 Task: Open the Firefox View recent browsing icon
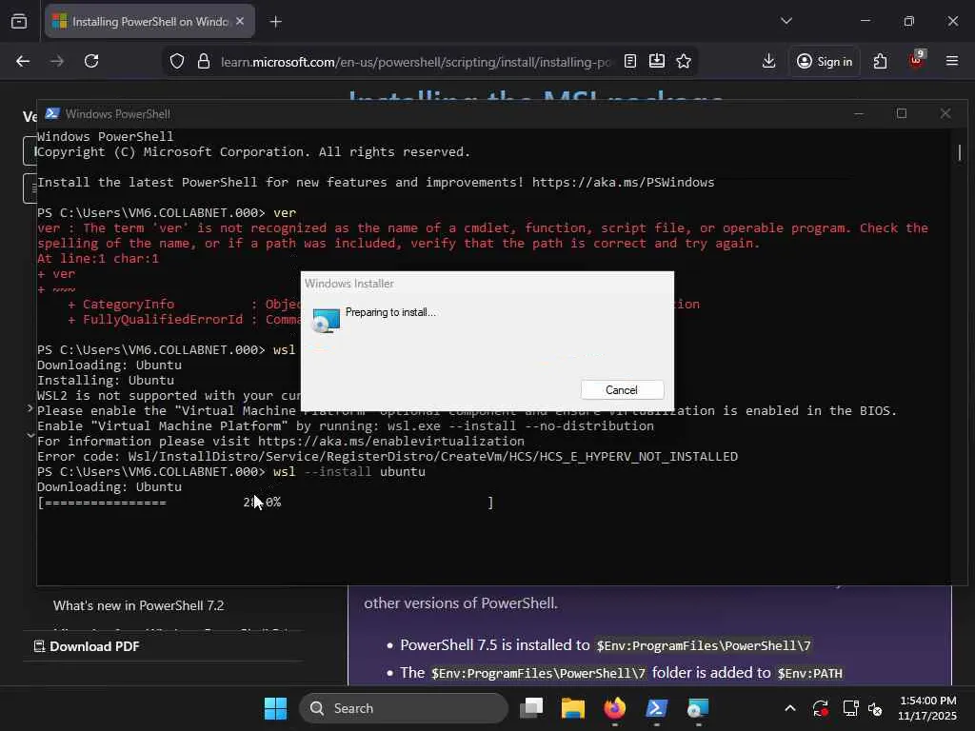19,21
